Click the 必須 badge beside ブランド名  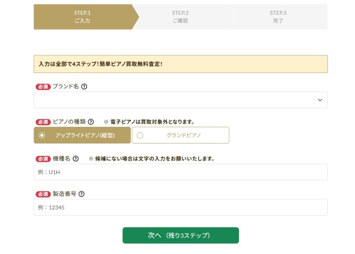point(43,86)
